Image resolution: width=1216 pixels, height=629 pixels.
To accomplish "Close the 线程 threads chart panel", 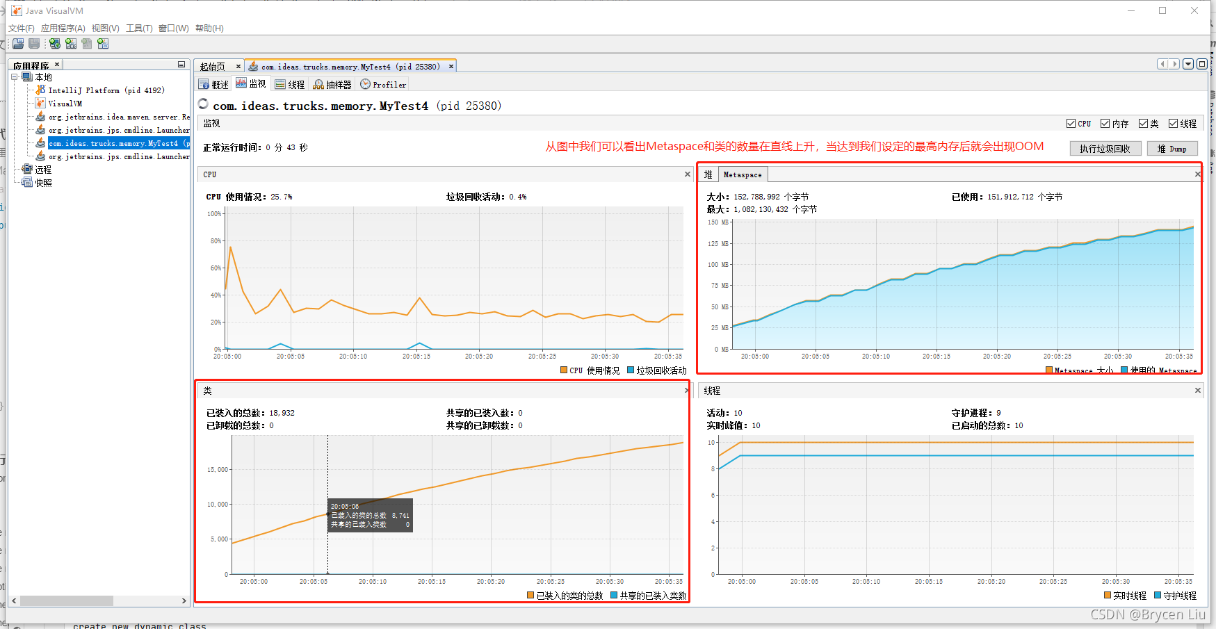I will [1198, 391].
